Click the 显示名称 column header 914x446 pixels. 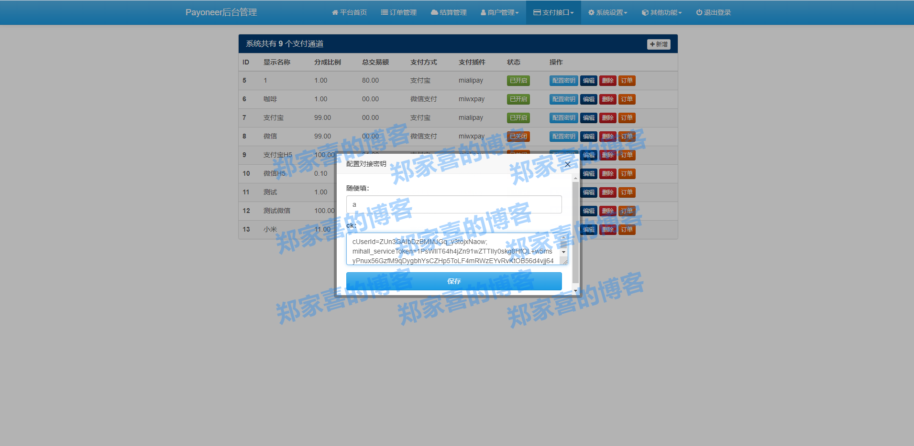tap(277, 62)
